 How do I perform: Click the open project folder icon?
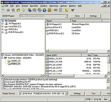(8, 10)
